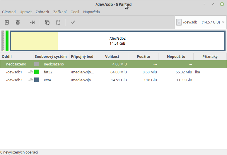Click the paste partition toolbar icon
The image size is (227, 155).
(58, 22)
